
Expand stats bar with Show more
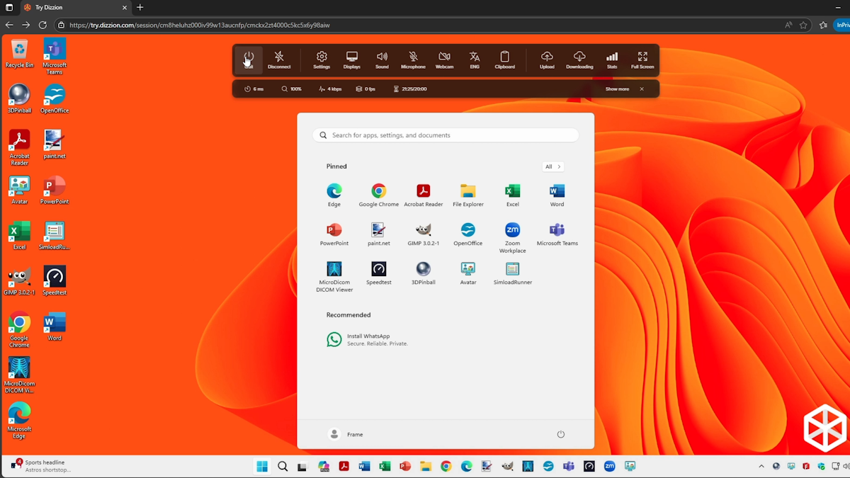[617, 89]
